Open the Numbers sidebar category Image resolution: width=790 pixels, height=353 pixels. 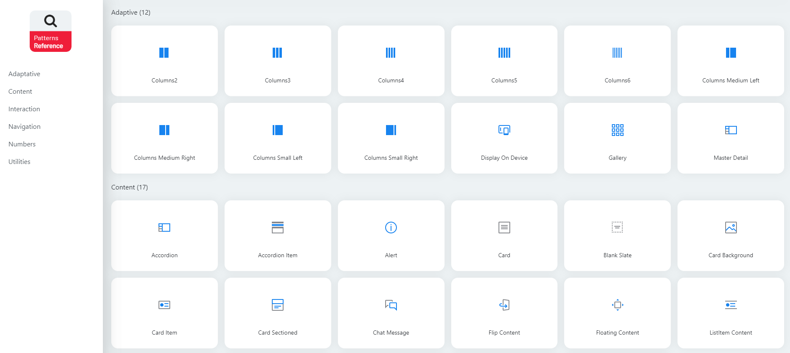point(22,144)
